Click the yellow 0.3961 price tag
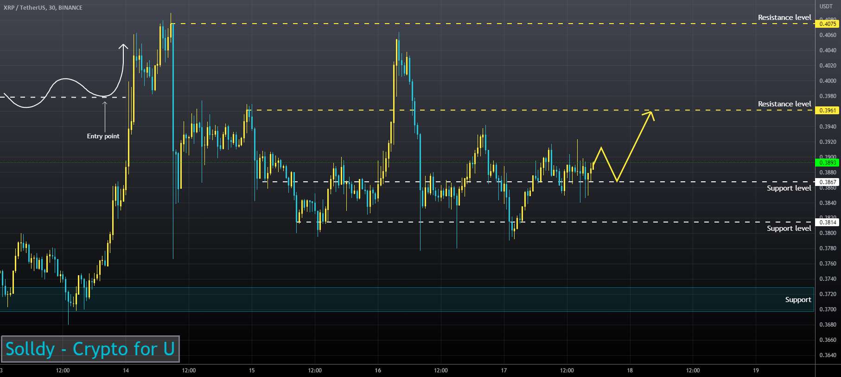The height and width of the screenshot is (377, 841). (828, 110)
